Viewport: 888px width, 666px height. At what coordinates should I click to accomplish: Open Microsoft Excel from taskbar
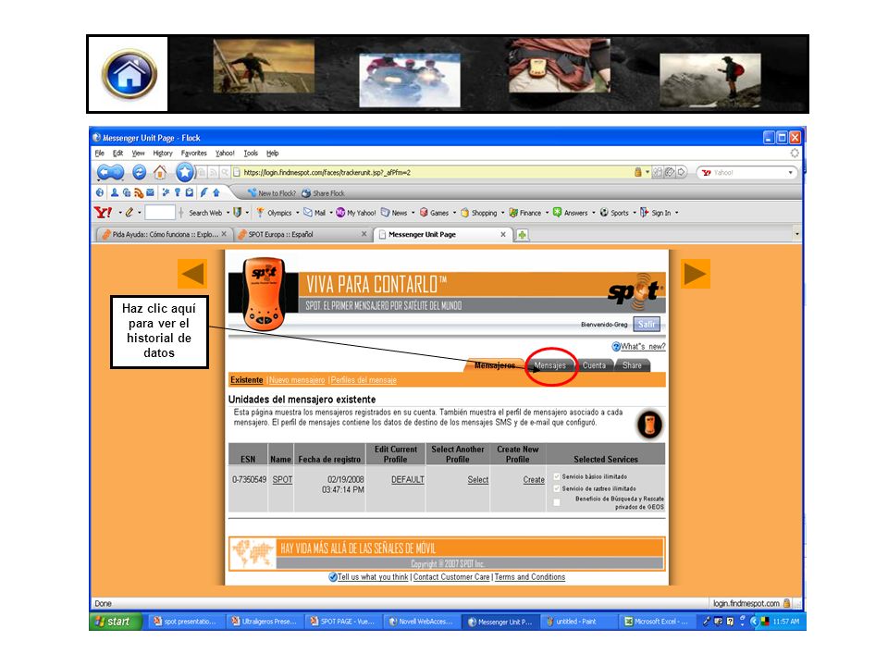(x=657, y=622)
